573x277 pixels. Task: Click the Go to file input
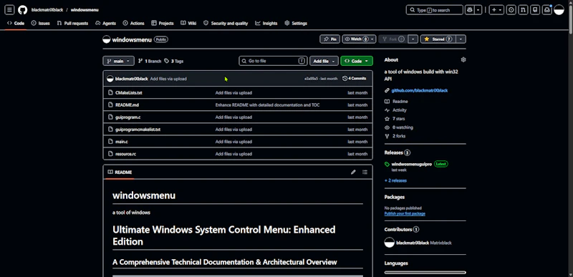273,61
